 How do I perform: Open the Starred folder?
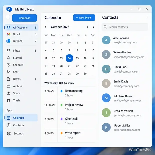click(21, 58)
